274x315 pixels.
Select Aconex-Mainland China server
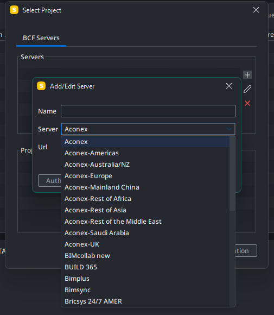[x=145, y=187]
